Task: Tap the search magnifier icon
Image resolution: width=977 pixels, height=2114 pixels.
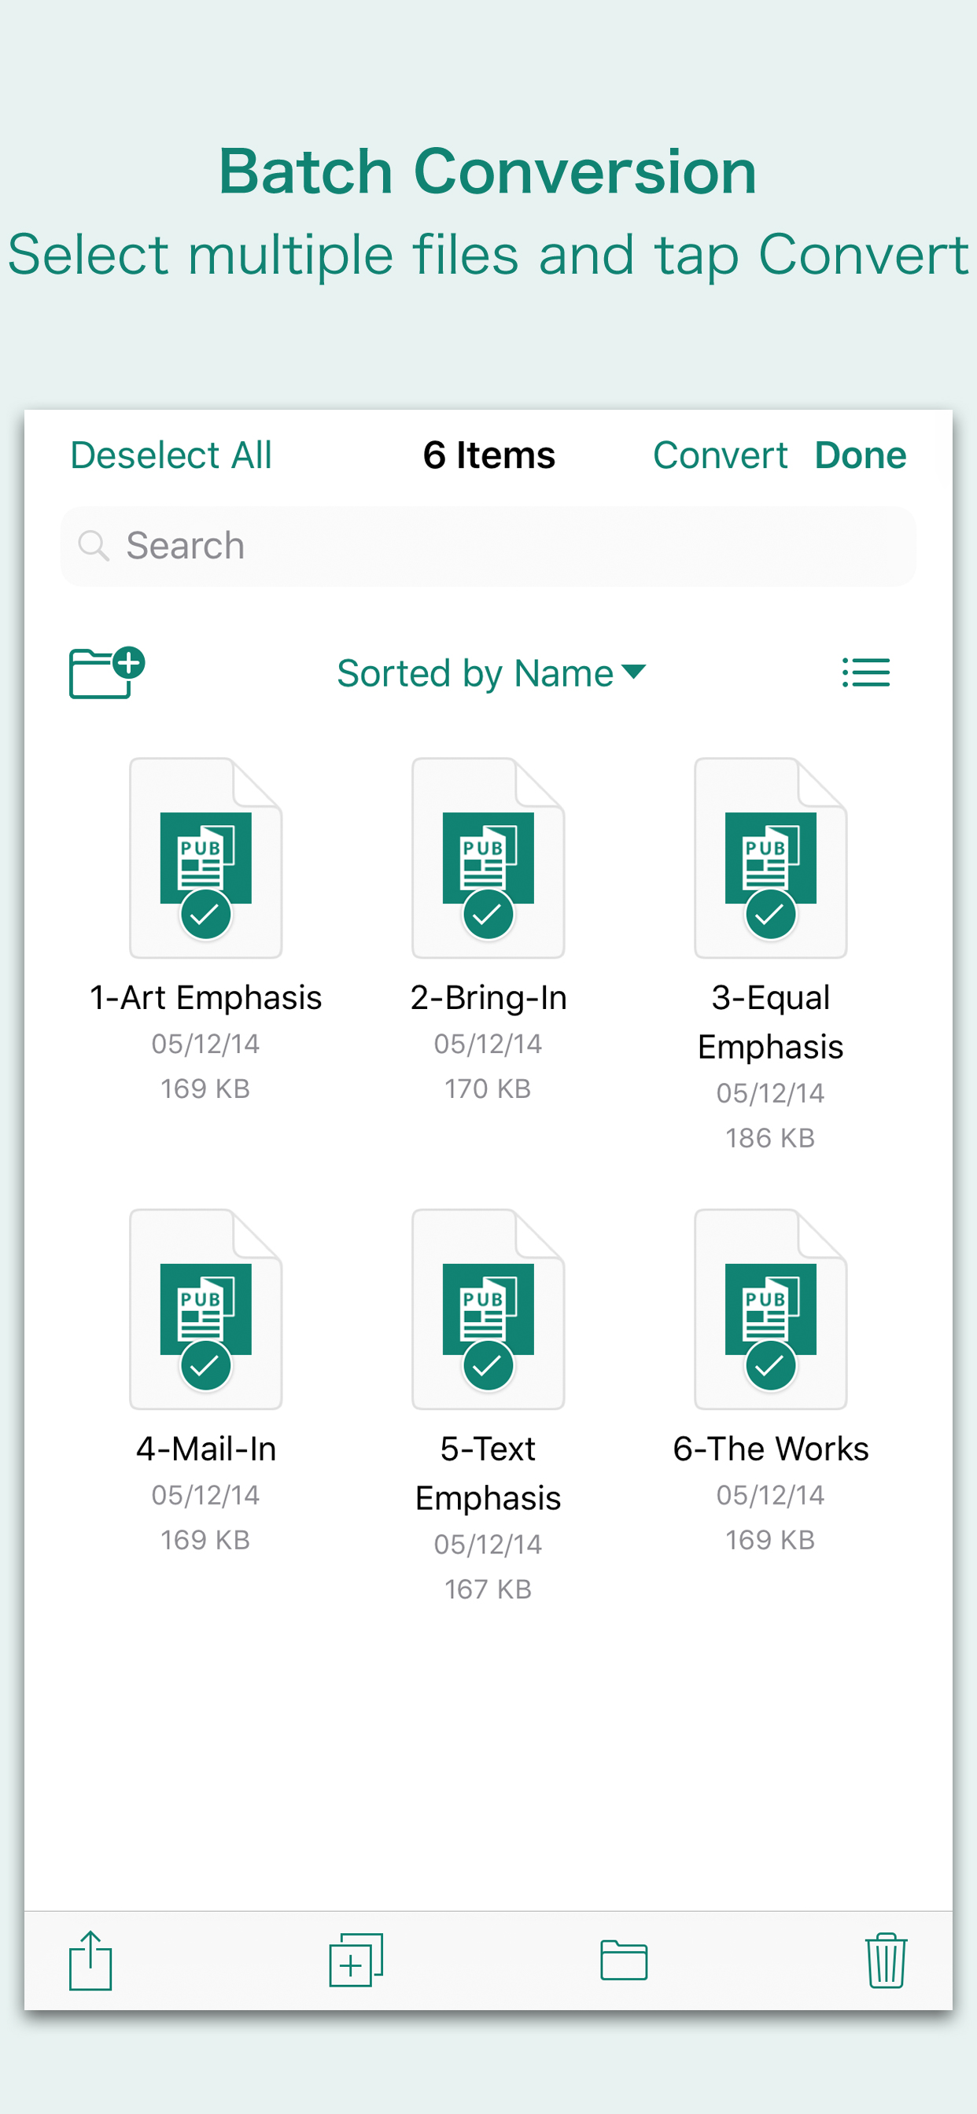Action: click(x=94, y=546)
